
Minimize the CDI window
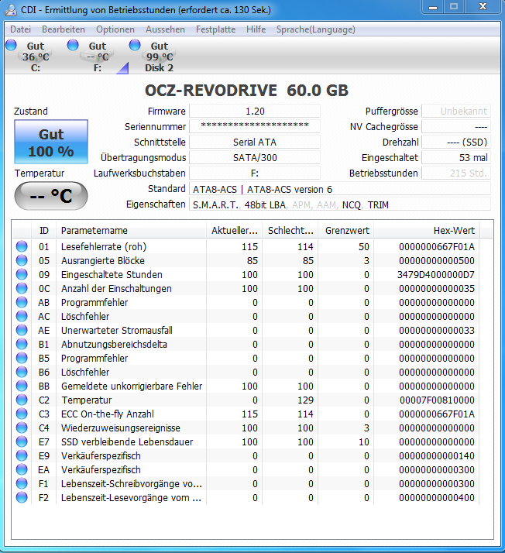pyautogui.click(x=433, y=7)
